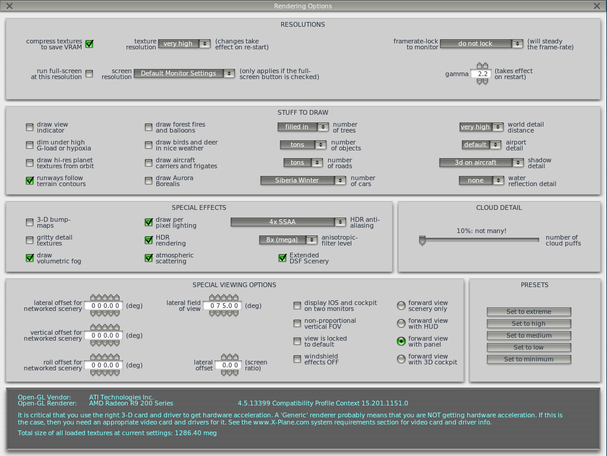Screen dimensions: 607x456
Task: Open the number of cars dropdown
Action: pos(303,180)
